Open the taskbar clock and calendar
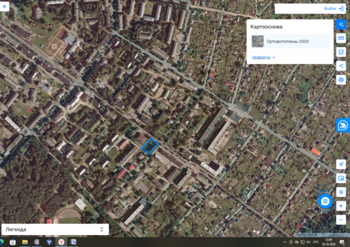The image size is (350, 247). 329,242
